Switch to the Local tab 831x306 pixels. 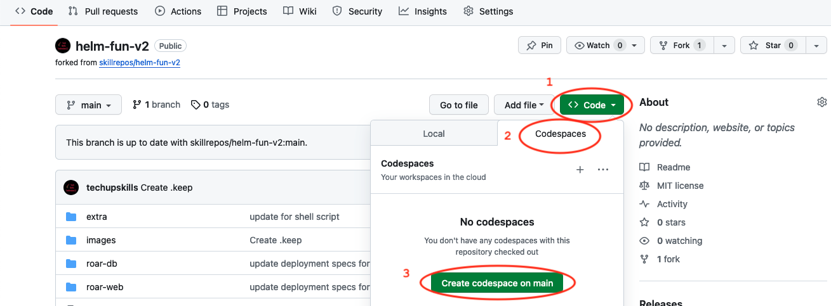(434, 134)
